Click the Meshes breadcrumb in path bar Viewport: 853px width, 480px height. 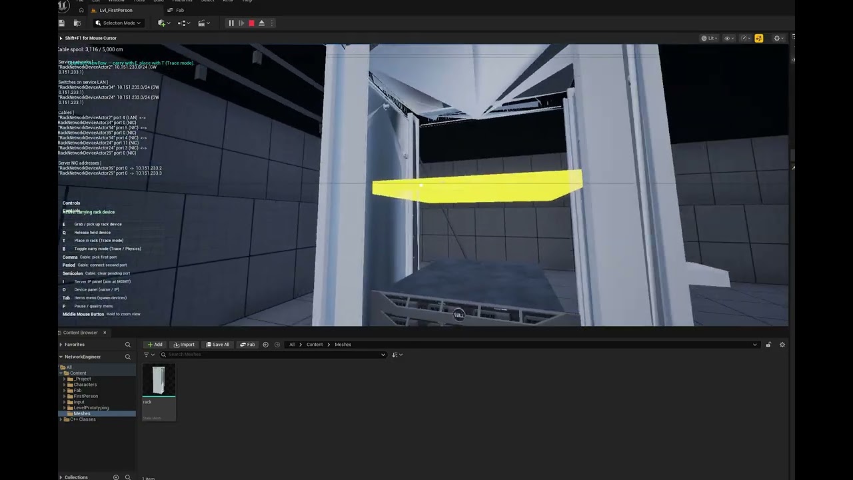343,345
